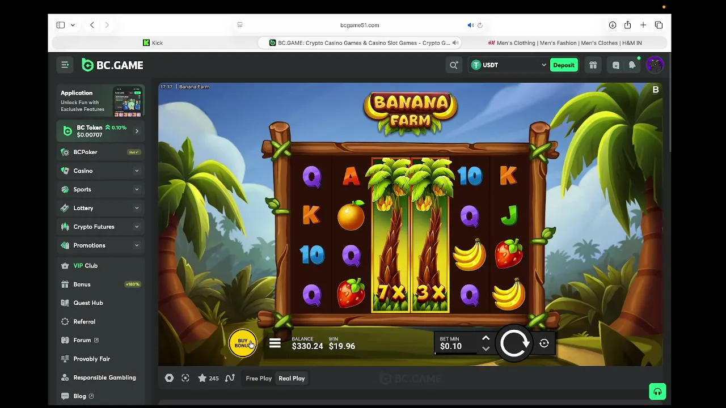Screen dimensions: 726x408
Task: Switch to the H&M Men's Clothing tab
Action: 565,42
